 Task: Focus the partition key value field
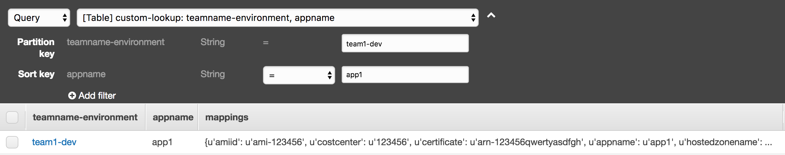405,43
